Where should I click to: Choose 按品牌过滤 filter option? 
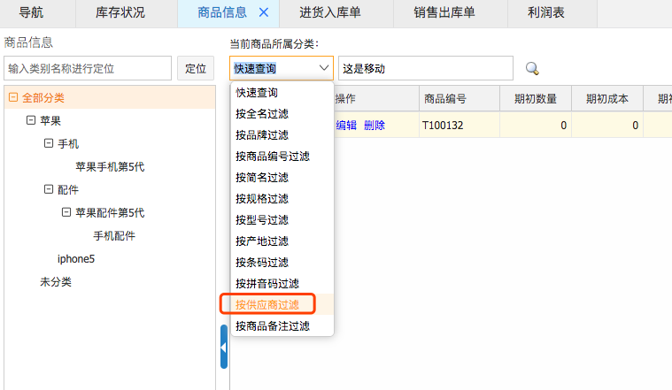(262, 135)
